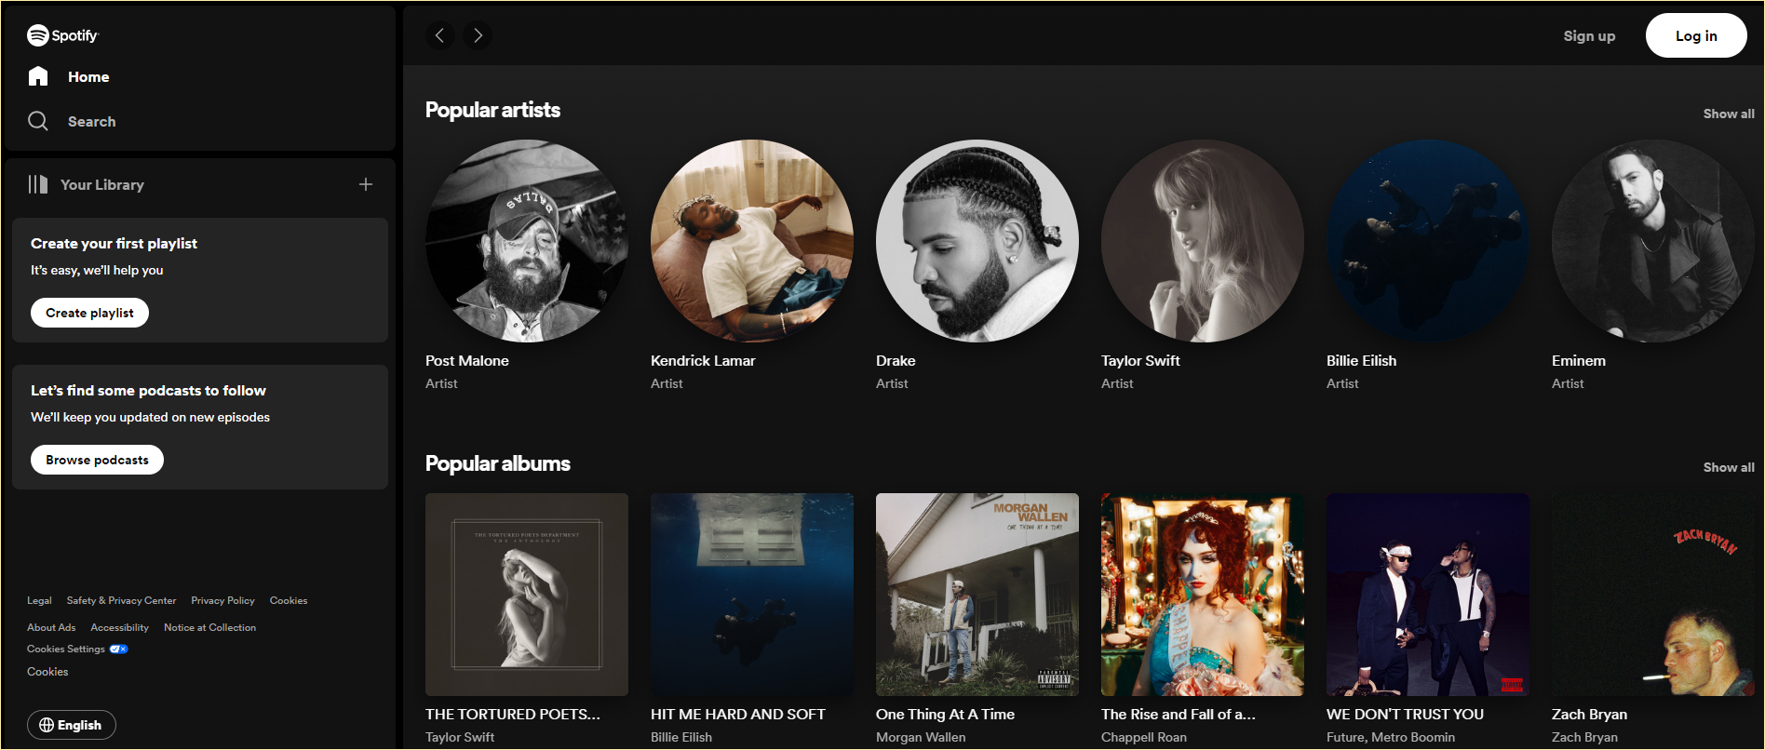Open Chappell Roan album cover

1203,595
